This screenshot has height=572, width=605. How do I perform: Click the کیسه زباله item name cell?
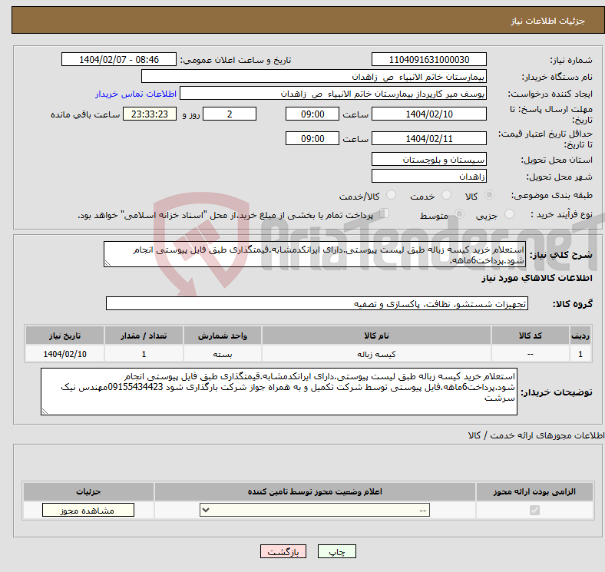click(x=376, y=354)
